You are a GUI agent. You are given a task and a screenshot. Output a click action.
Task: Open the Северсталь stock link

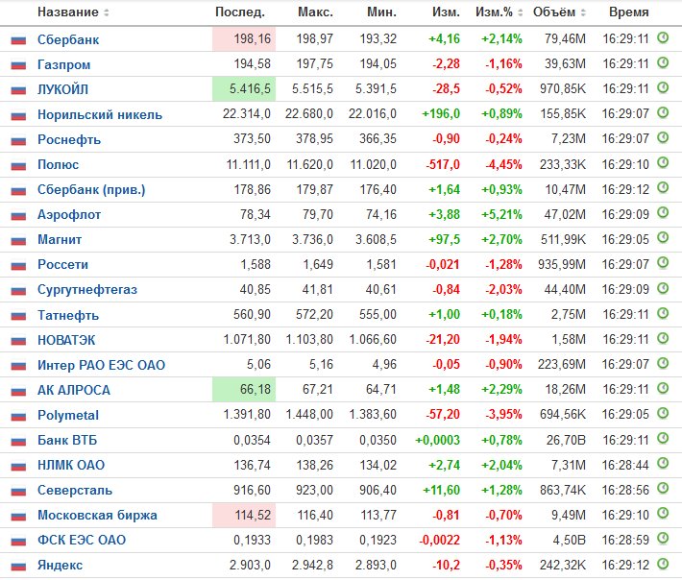(75, 490)
